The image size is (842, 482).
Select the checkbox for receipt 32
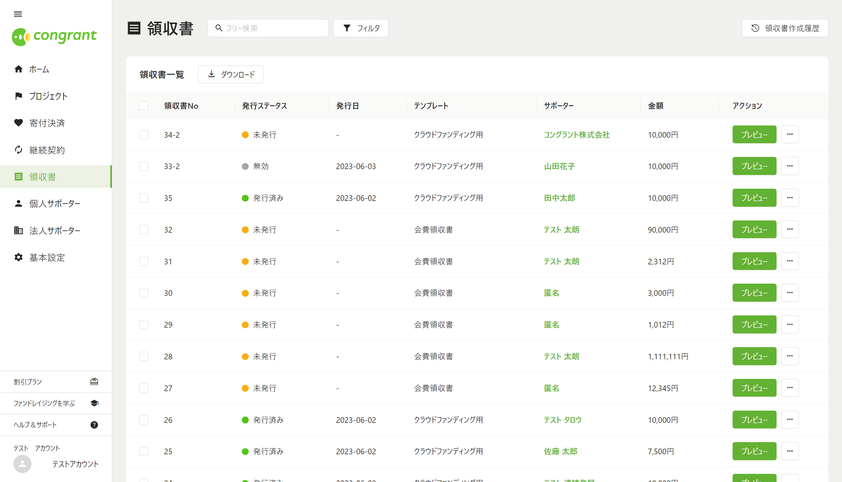click(144, 230)
